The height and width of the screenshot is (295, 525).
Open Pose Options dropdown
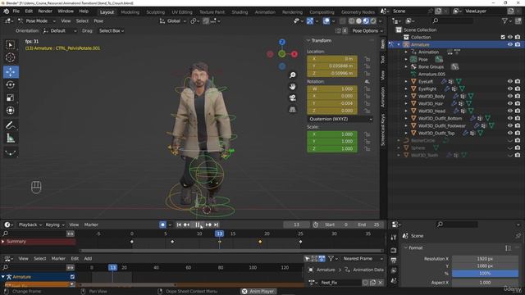coord(367,31)
